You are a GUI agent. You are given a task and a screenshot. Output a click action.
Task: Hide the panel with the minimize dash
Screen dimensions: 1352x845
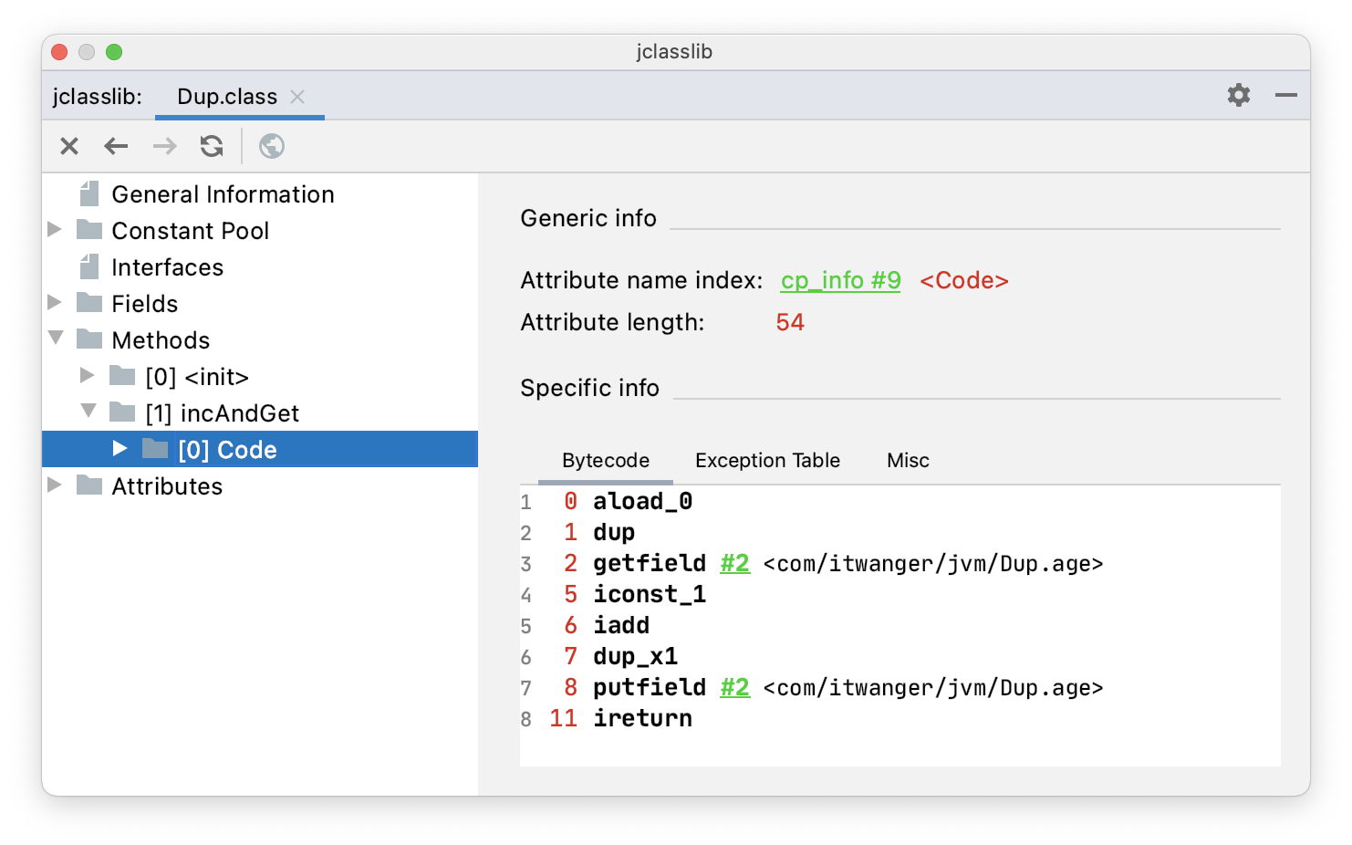pyautogui.click(x=1286, y=95)
